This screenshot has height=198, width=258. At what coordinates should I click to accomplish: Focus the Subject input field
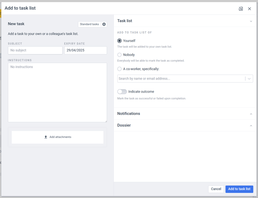tap(35, 50)
